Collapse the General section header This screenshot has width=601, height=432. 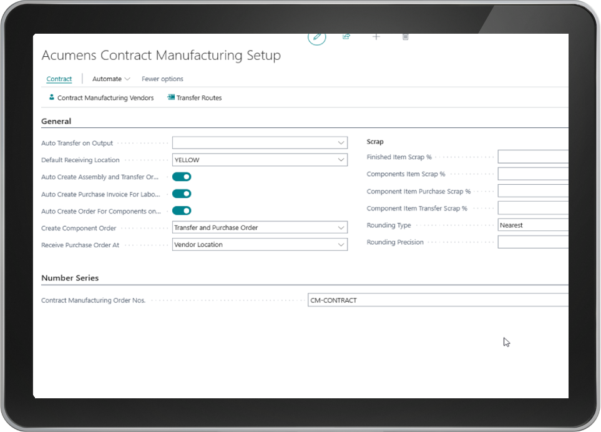(56, 121)
